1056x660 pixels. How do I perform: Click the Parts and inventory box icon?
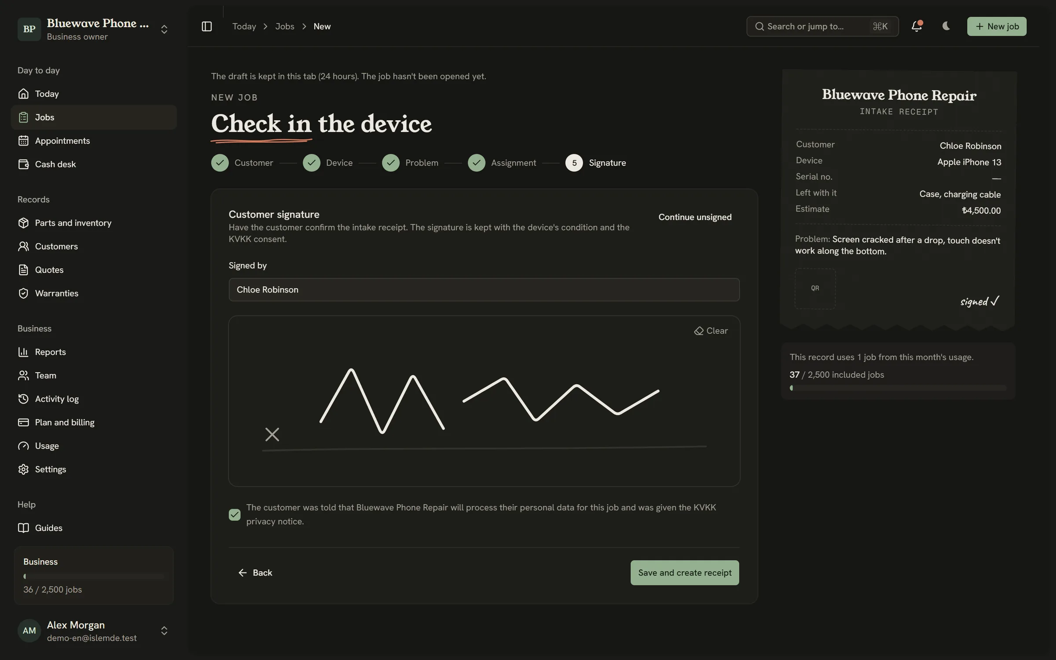click(x=23, y=223)
